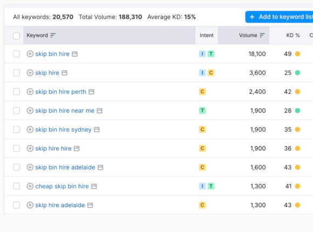Screen dimensions: 313x232
Task: Open the skip bin hire keyword link
Action: point(52,54)
